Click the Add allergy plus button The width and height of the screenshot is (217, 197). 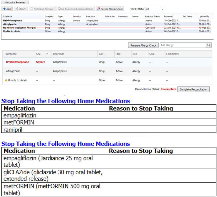coord(7,9)
